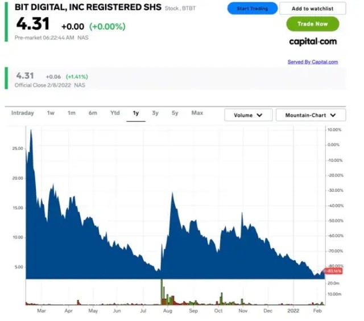Show the 5y chart range
Viewport: 364px width, 321px height.
(x=175, y=113)
